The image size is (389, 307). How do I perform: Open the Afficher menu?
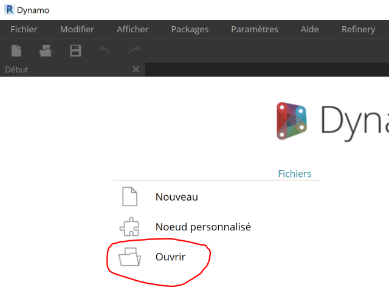tap(133, 29)
